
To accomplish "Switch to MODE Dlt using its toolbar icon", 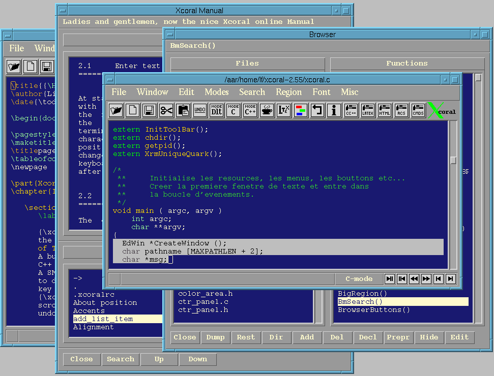I will (x=216, y=110).
